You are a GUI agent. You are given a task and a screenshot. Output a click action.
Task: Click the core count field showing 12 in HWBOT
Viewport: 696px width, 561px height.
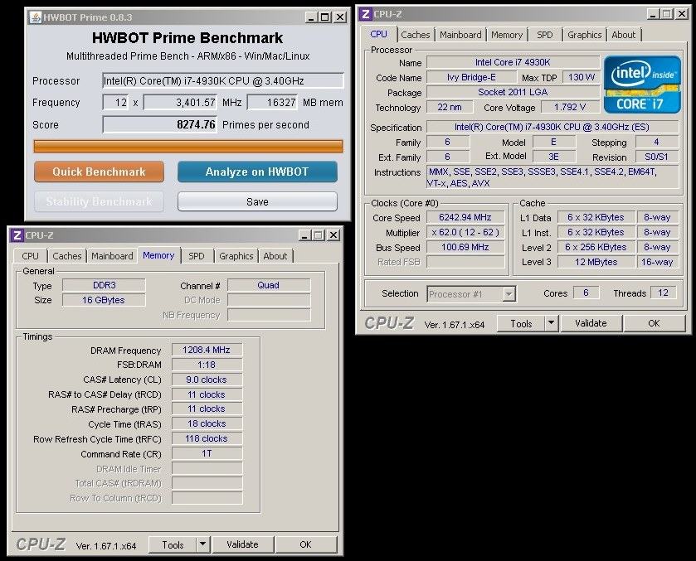pyautogui.click(x=115, y=103)
